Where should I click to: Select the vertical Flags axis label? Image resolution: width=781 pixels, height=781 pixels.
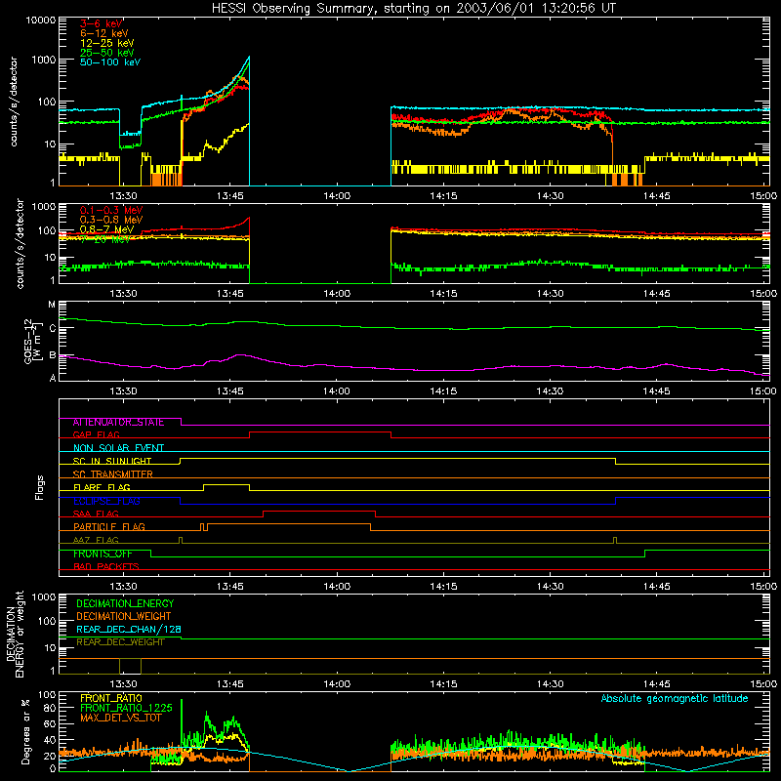pos(40,487)
